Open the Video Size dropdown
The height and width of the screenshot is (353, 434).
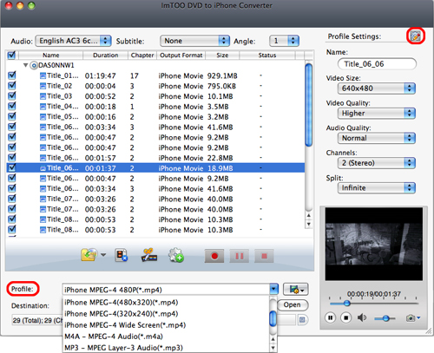(376, 88)
